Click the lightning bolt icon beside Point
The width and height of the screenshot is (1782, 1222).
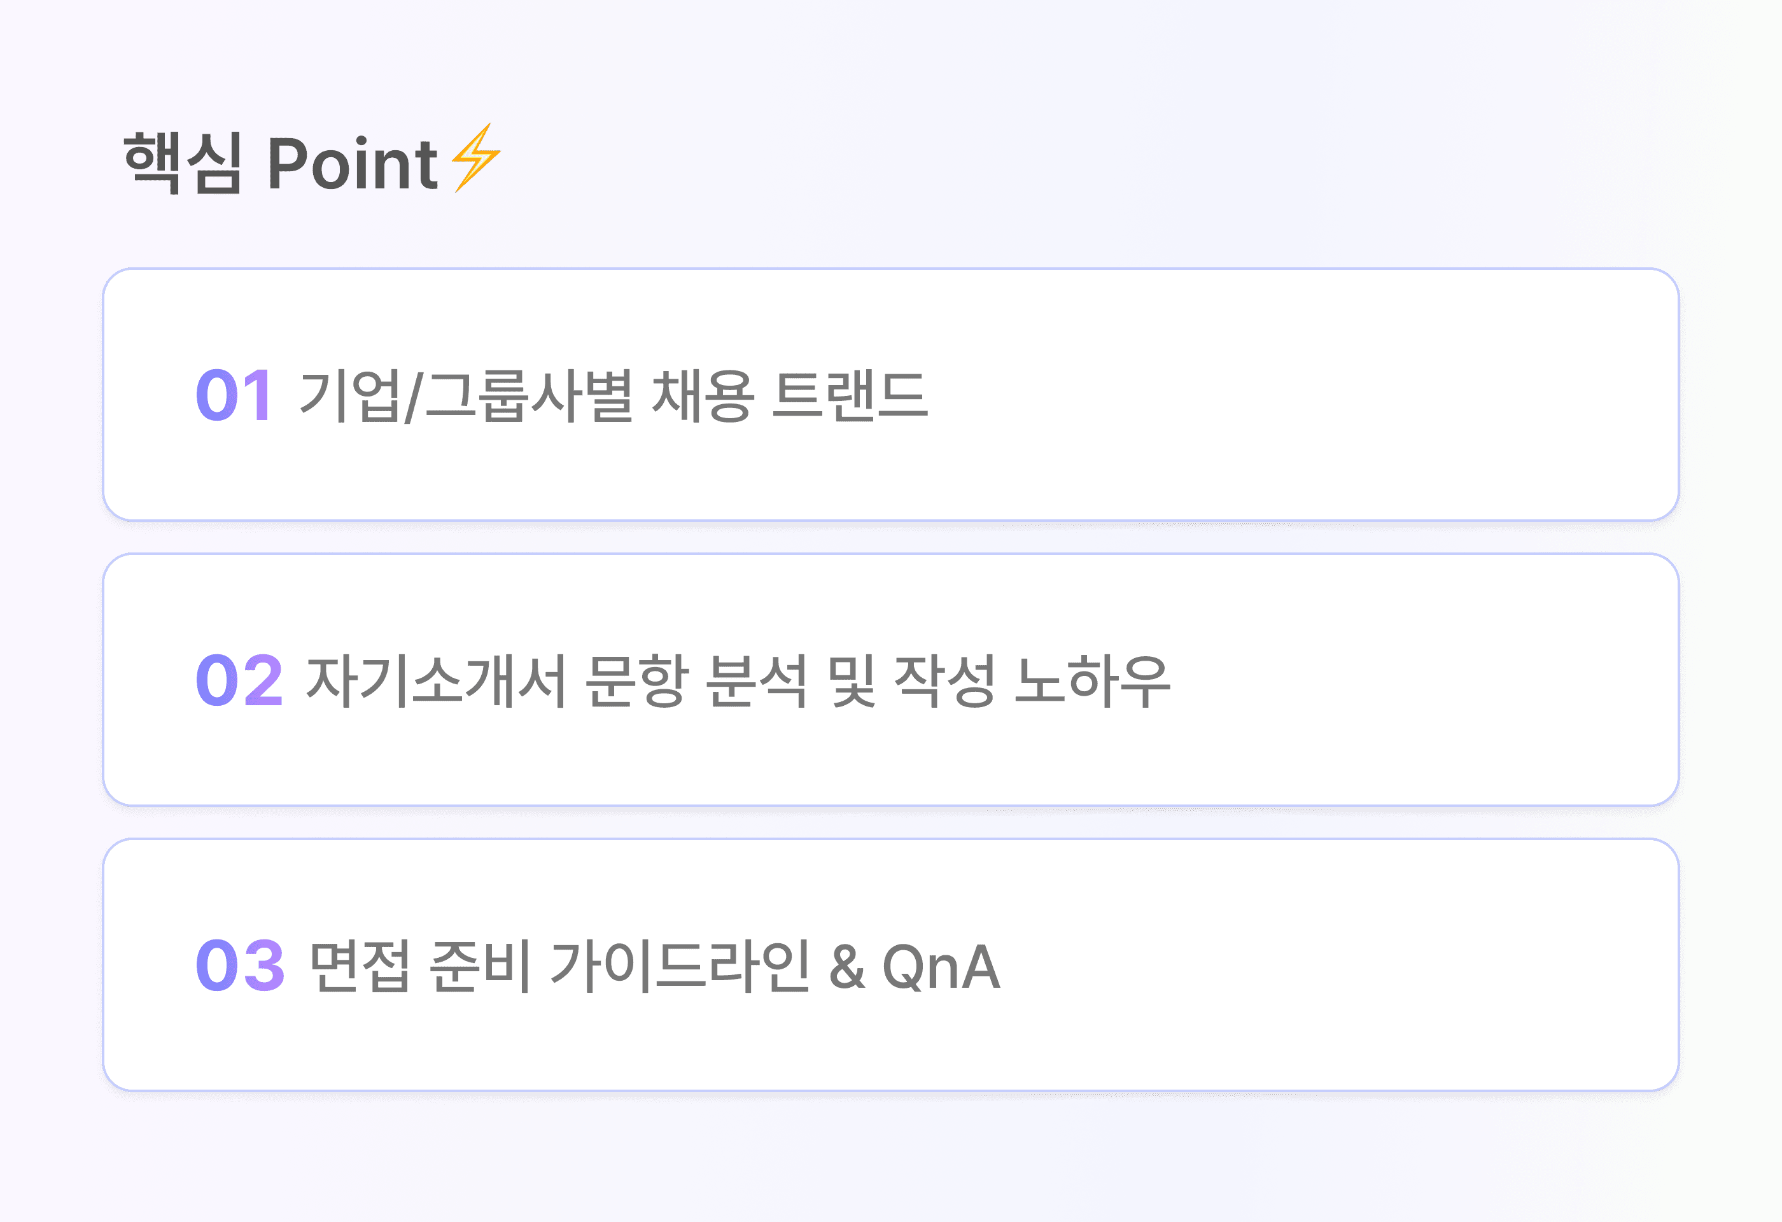(x=475, y=158)
